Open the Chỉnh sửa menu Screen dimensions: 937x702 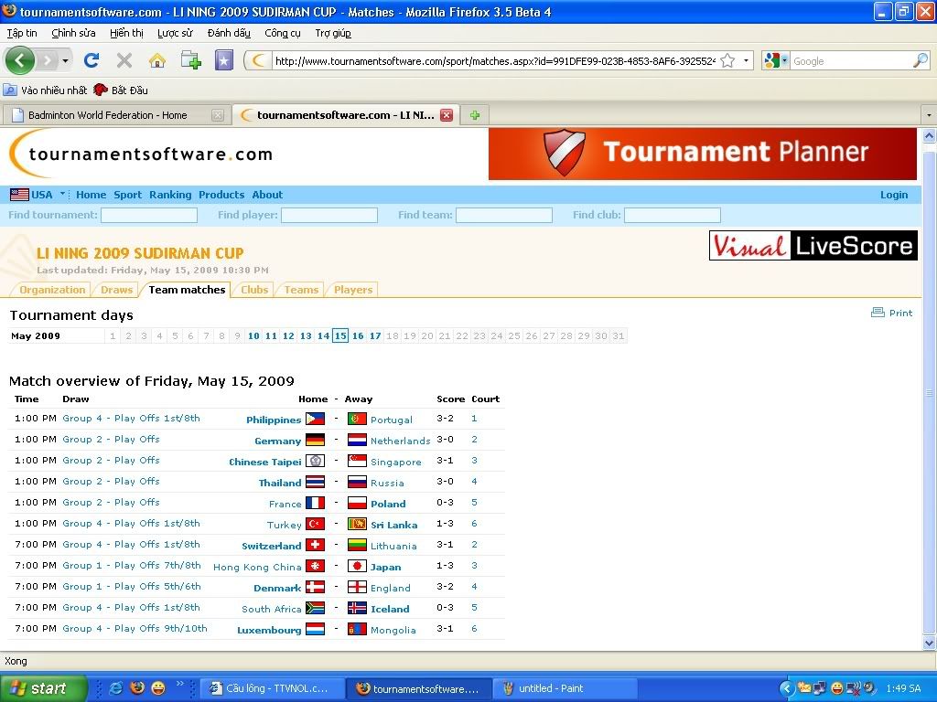73,33
